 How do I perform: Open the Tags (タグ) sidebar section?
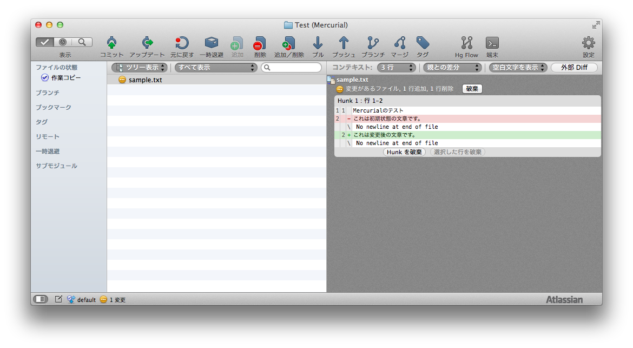(42, 122)
